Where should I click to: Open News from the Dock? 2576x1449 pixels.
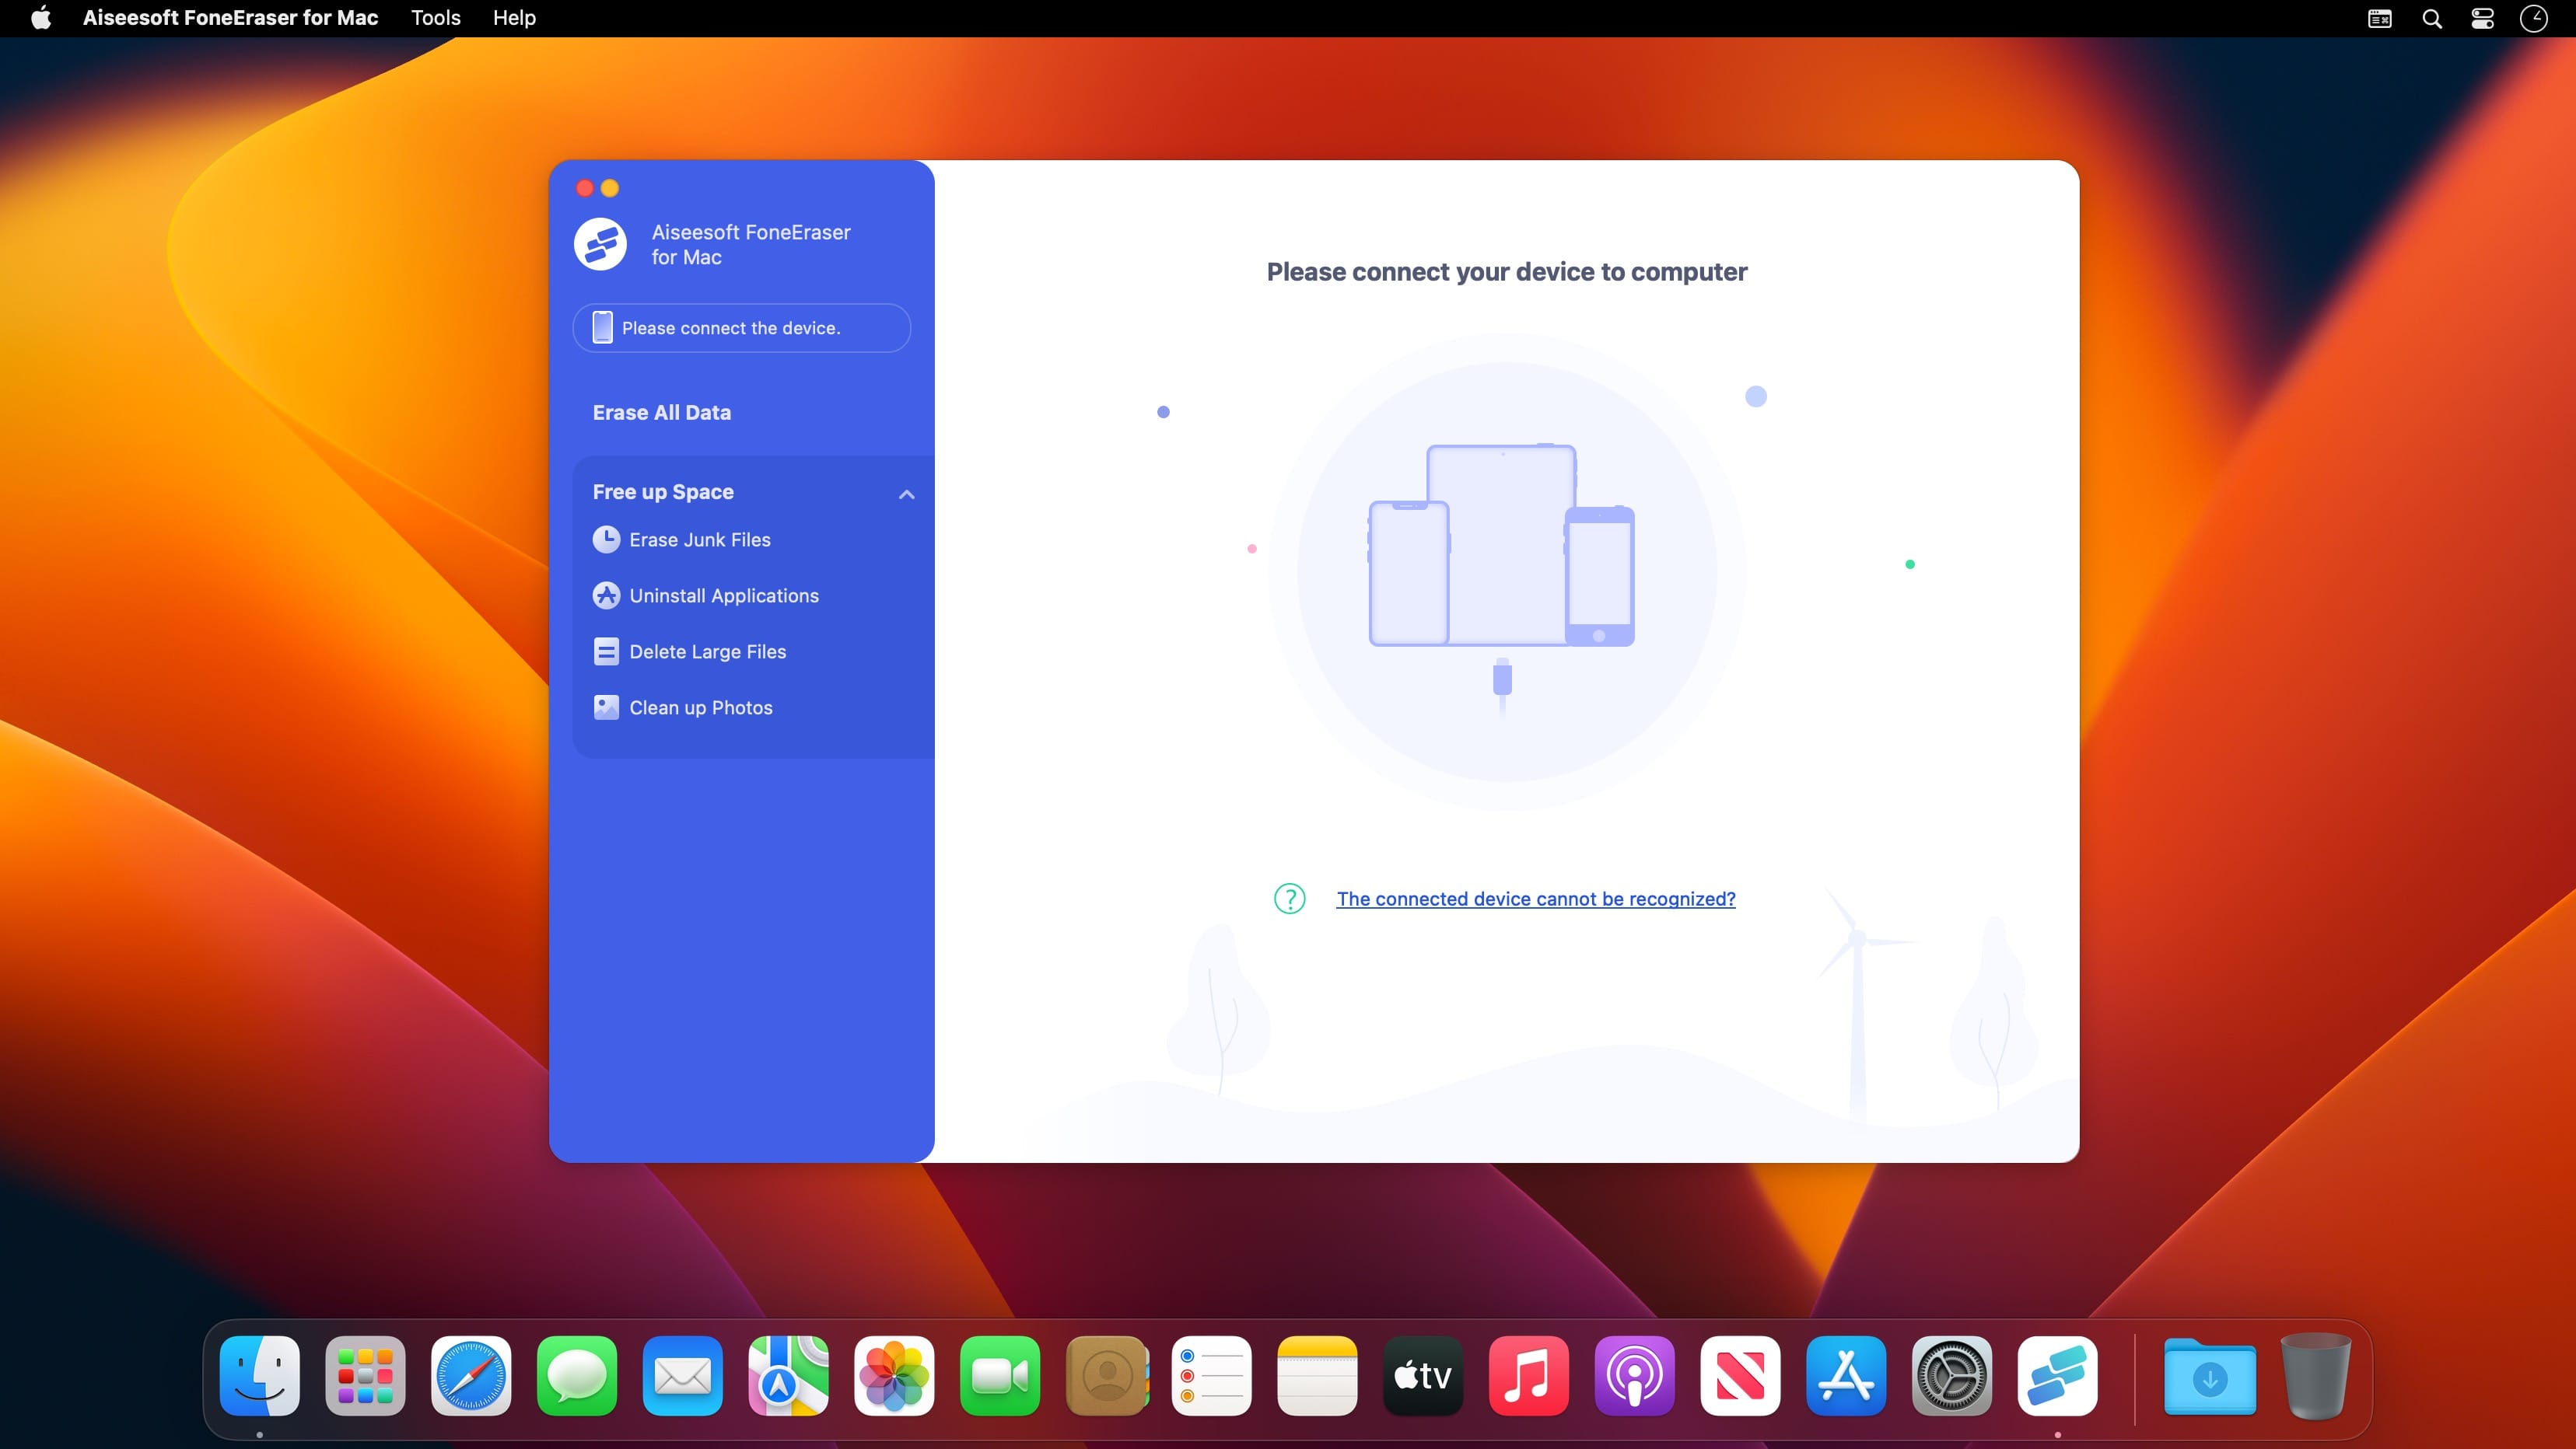(1740, 1376)
